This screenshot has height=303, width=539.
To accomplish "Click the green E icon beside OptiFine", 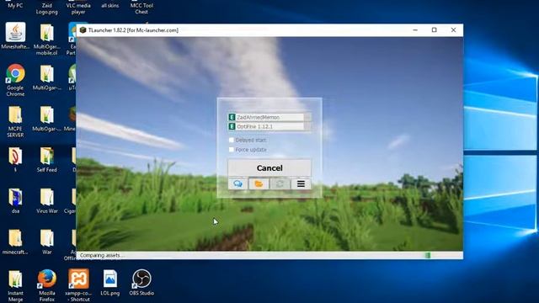I will pos(232,126).
